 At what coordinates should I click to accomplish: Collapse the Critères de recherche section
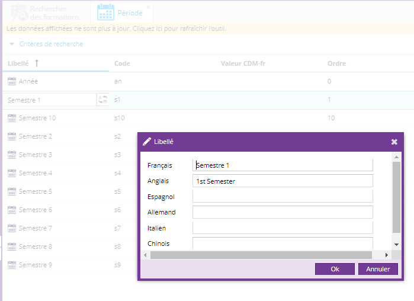coord(12,44)
